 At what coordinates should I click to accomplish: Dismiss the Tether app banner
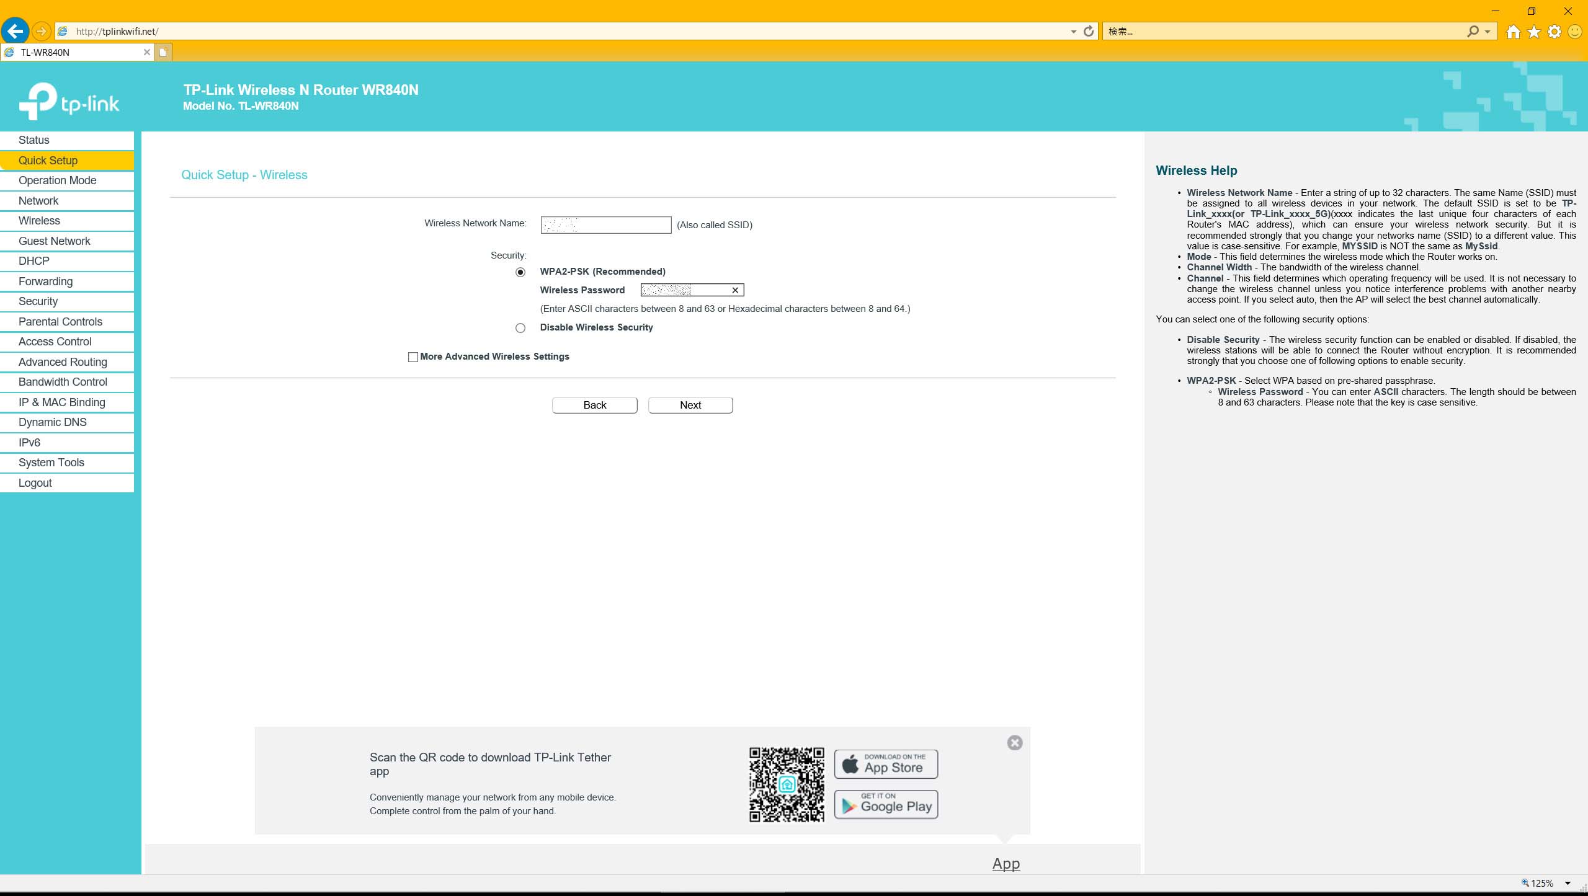pyautogui.click(x=1015, y=743)
